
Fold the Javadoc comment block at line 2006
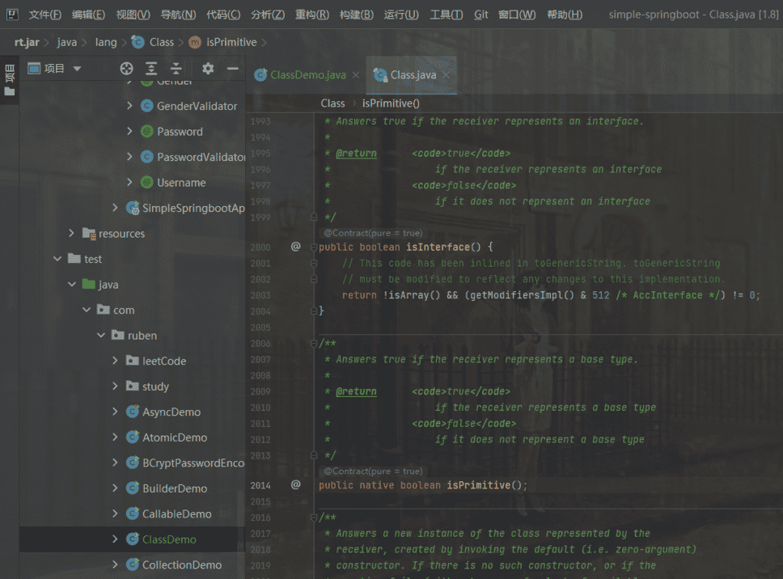[314, 344]
